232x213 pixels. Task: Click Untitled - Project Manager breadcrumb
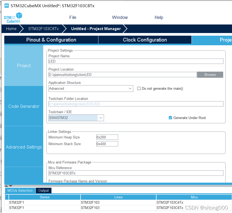click(x=96, y=29)
